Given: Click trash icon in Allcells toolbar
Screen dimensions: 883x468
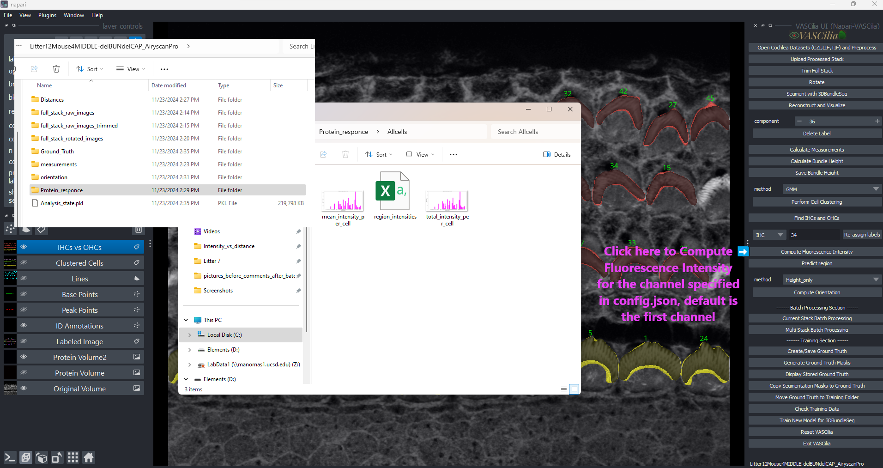Looking at the screenshot, I should (x=345, y=154).
